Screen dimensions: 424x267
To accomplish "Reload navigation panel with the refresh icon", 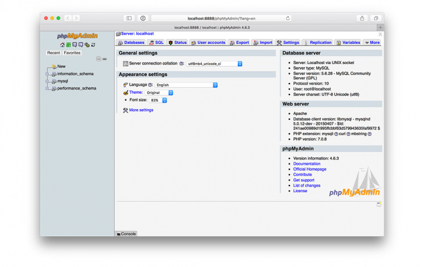I will [93, 45].
